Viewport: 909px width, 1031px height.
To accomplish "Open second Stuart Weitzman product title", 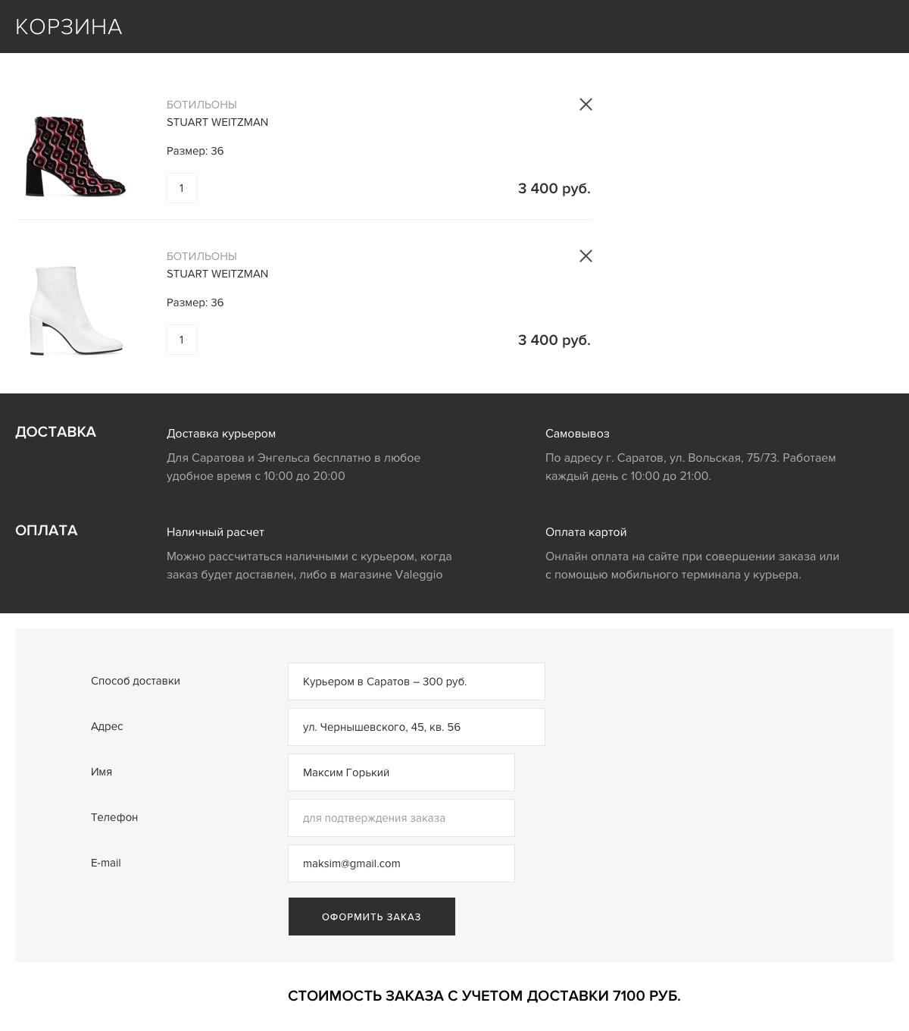I will click(x=217, y=274).
